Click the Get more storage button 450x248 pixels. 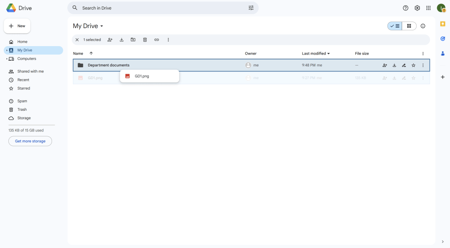(30, 141)
